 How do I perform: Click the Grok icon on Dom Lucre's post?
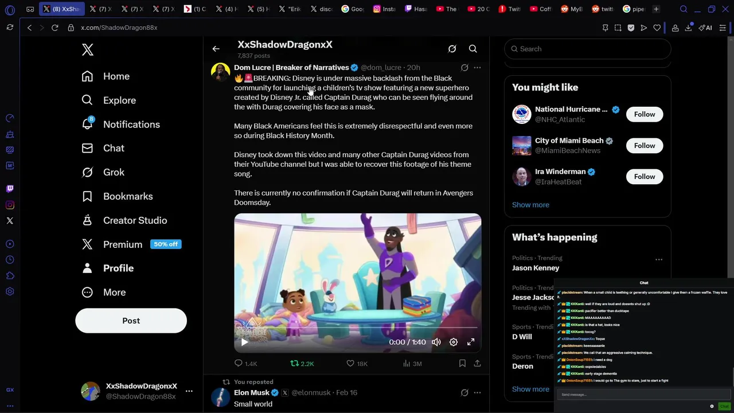[x=464, y=68]
